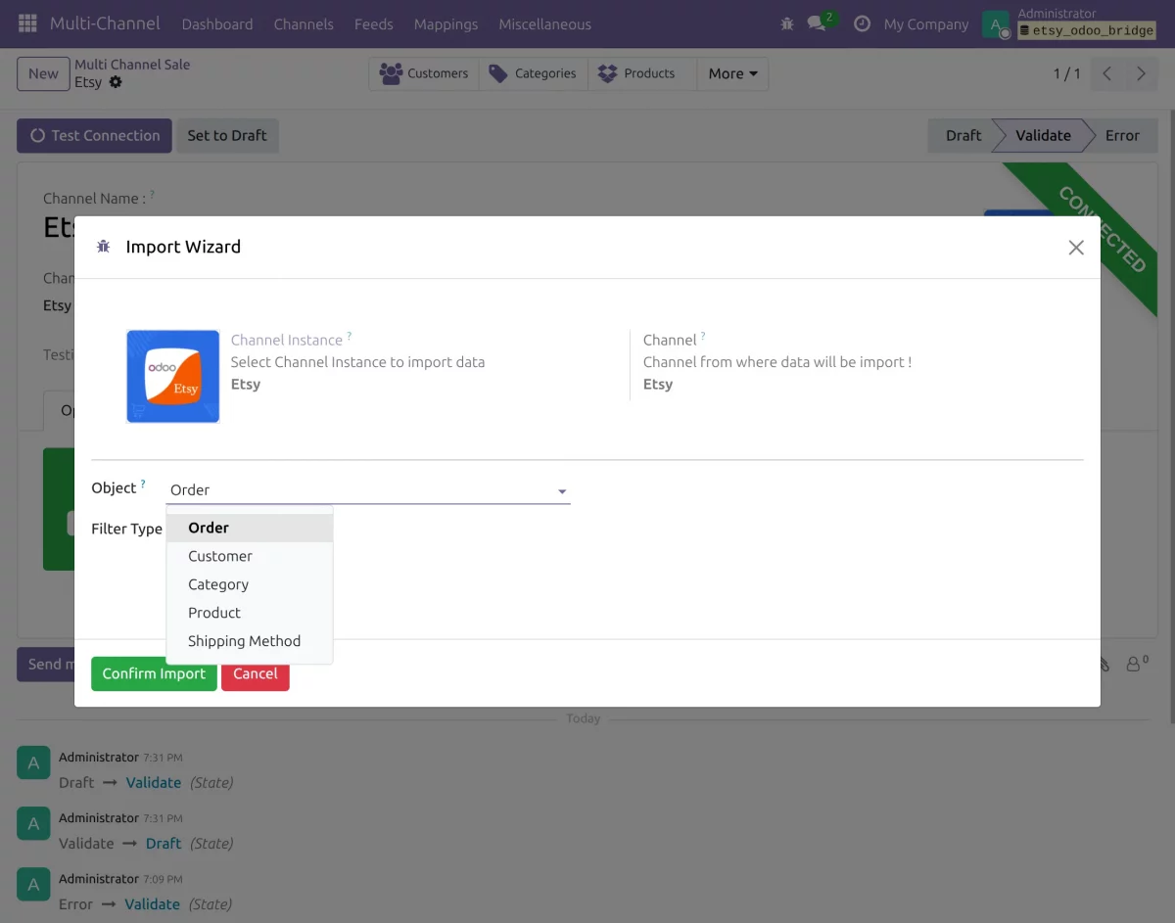Open My Company switcher
This screenshot has width=1175, height=923.
coord(926,24)
